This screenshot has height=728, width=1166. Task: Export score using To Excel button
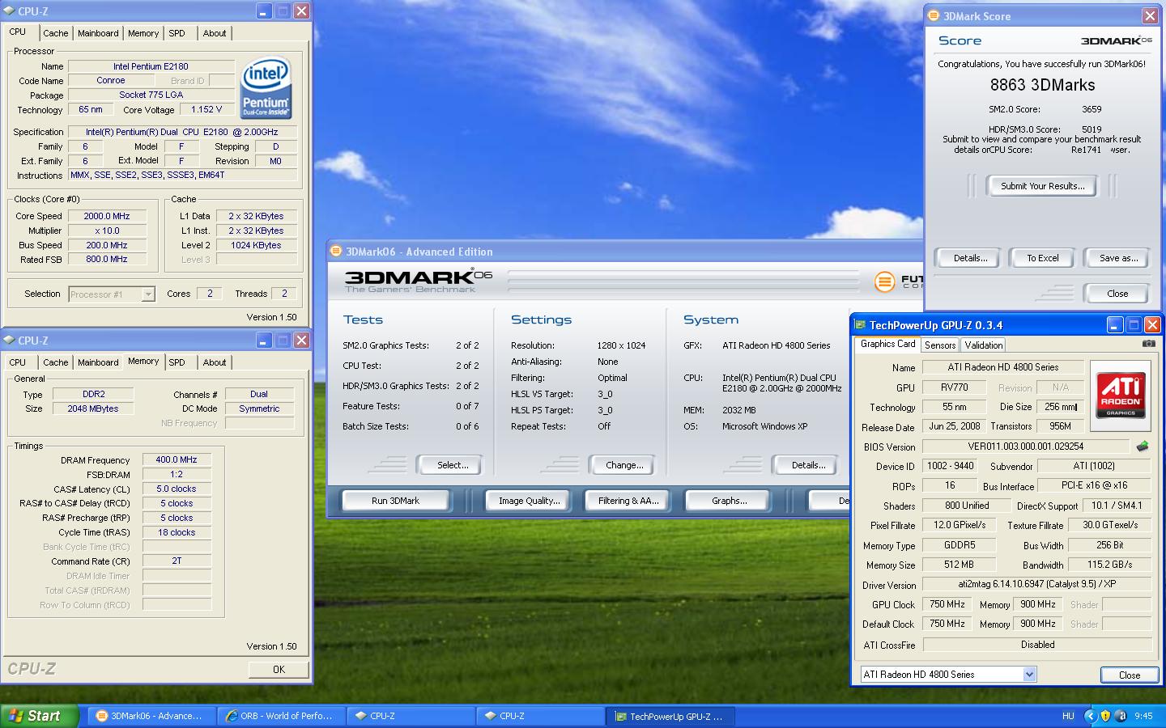[1042, 258]
